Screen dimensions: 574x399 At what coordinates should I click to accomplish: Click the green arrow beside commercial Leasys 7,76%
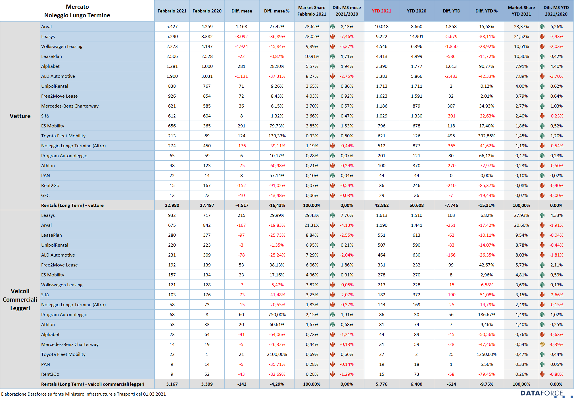tap(333, 215)
